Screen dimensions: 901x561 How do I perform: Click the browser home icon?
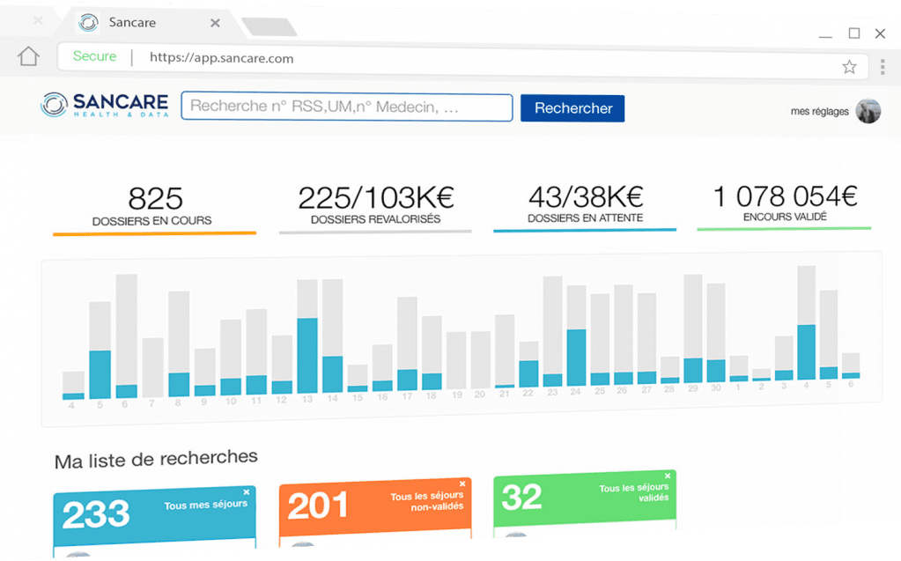point(29,56)
